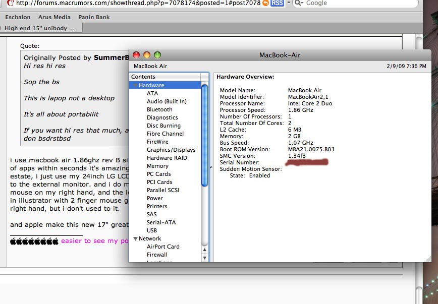Viewport: 438px width, 304px height.
Task: Click the Google search magnifier icon
Action: click(x=298, y=3)
